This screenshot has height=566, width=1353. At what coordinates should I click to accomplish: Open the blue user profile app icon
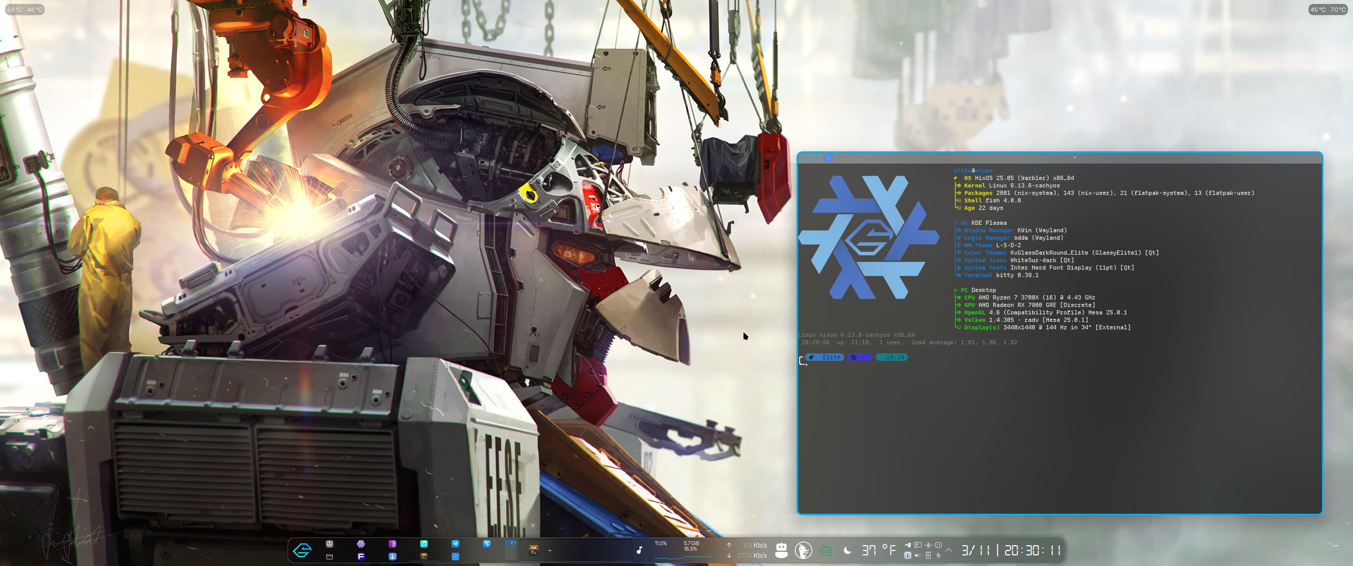393,557
